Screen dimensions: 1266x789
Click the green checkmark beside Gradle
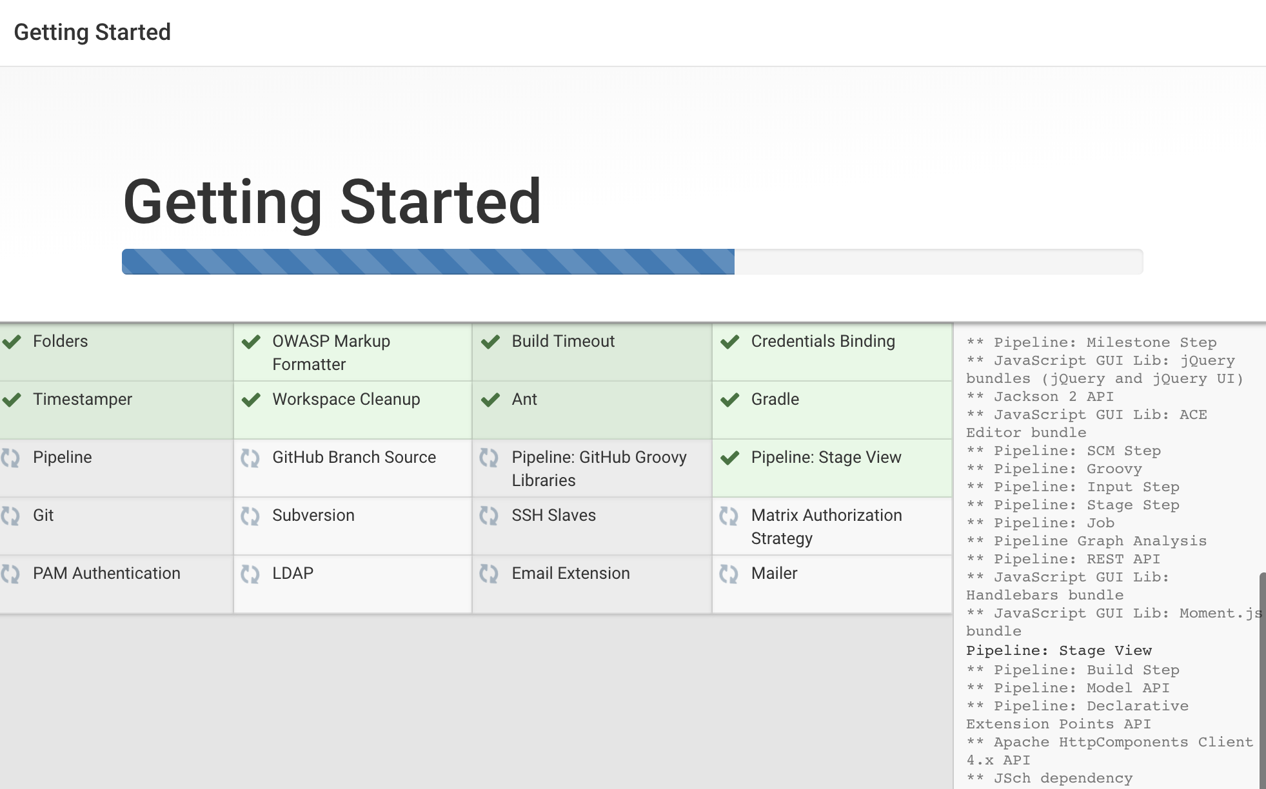click(x=729, y=400)
